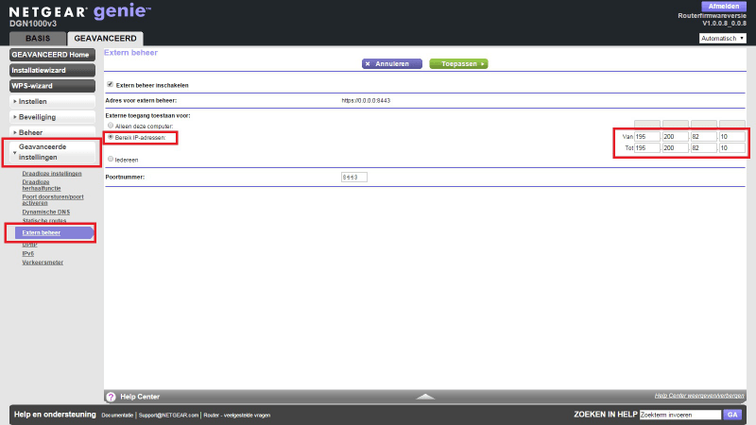Click the Help Center question mark icon

click(x=111, y=397)
